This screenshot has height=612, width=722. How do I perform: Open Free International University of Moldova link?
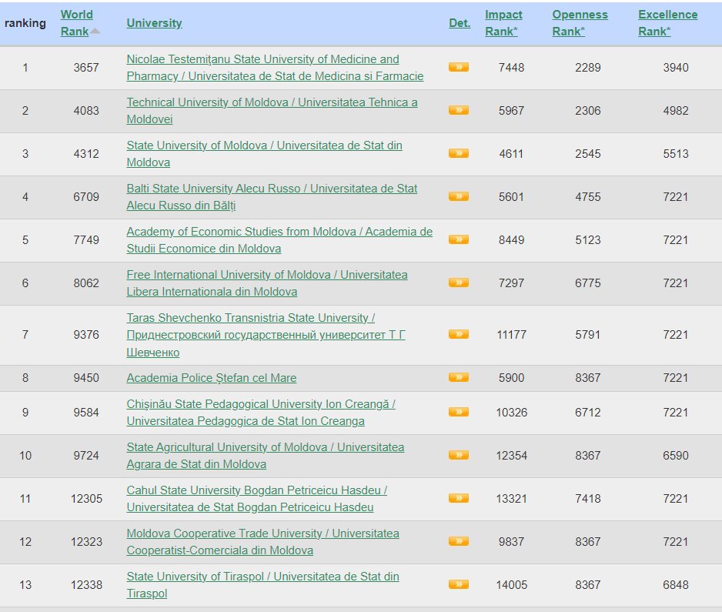267,283
